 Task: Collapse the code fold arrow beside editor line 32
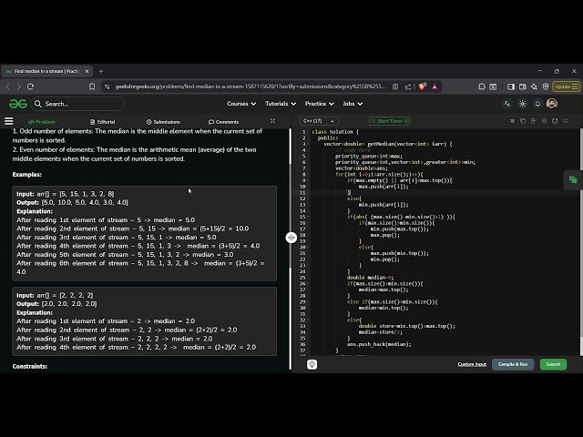tap(308, 320)
